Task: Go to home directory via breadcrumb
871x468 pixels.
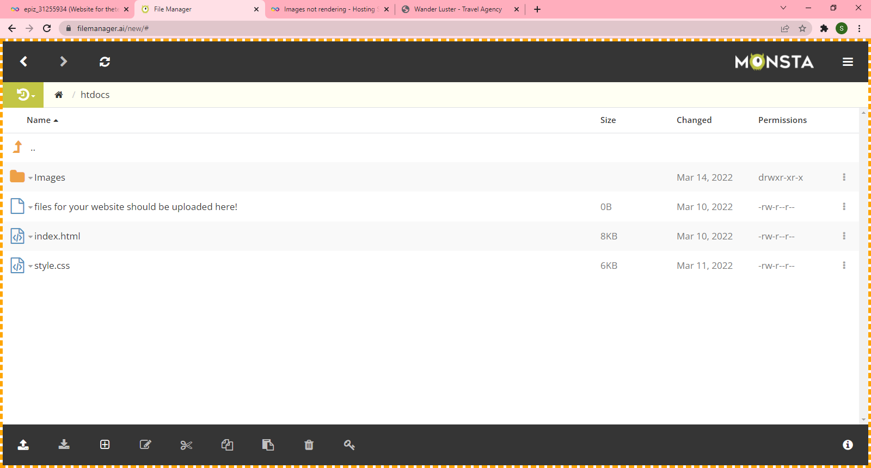Action: pos(59,95)
